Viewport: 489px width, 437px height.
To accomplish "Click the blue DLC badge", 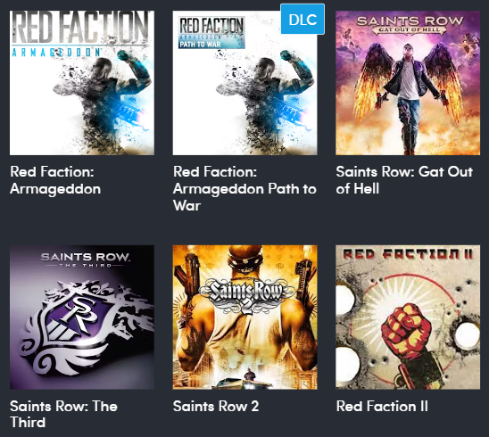I will click(303, 19).
